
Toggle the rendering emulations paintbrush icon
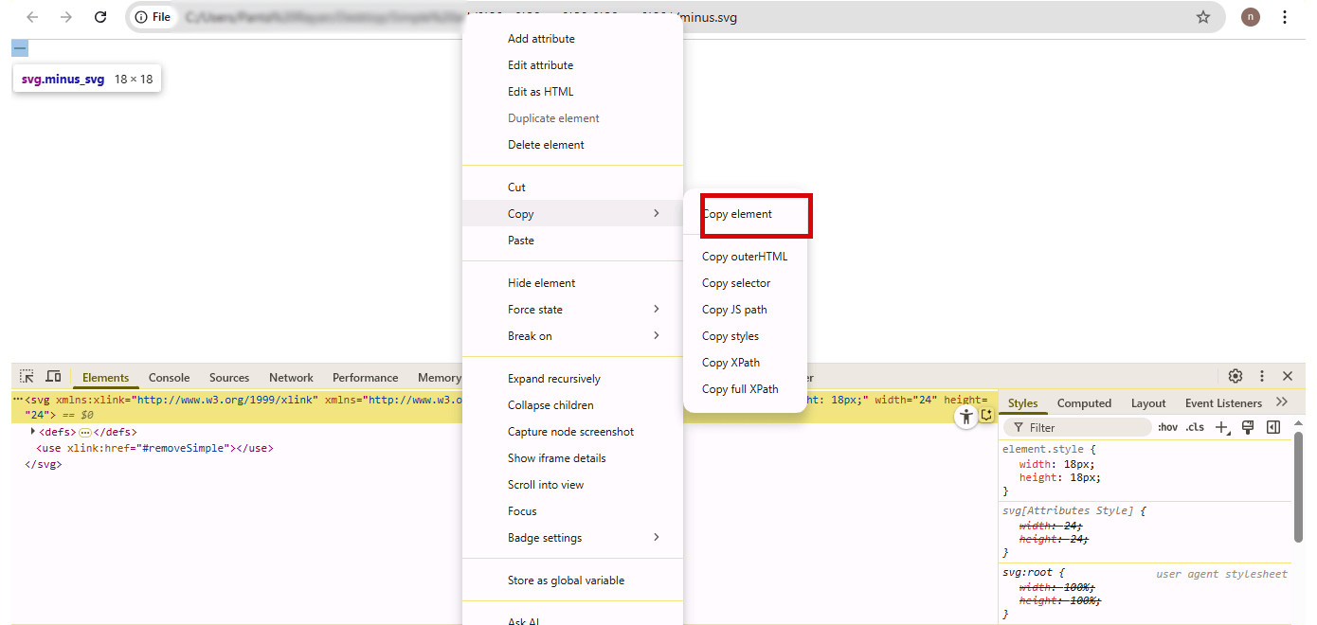1248,427
